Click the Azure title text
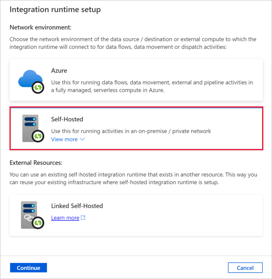The width and height of the screenshot is (272, 279). tap(59, 71)
